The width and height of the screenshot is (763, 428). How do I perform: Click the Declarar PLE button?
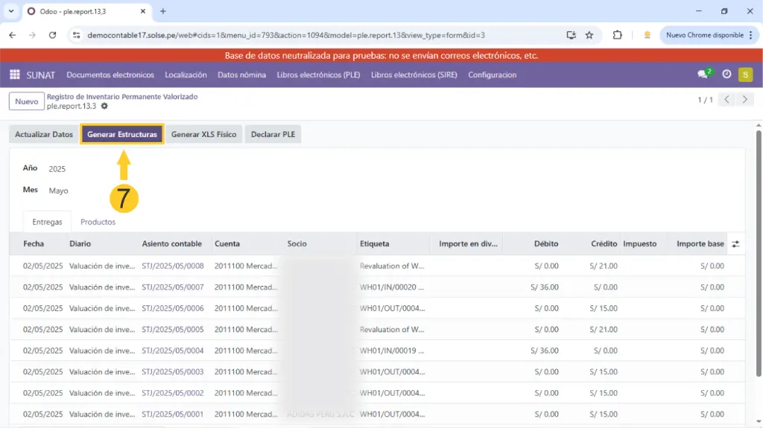tap(272, 135)
